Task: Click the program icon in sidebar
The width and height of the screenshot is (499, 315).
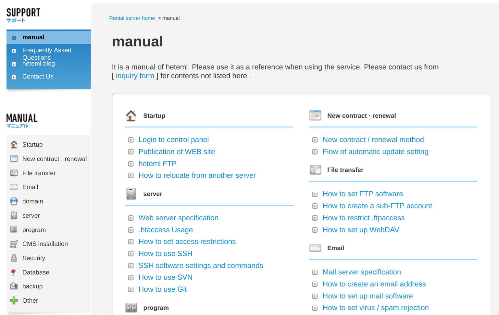Action: 14,230
